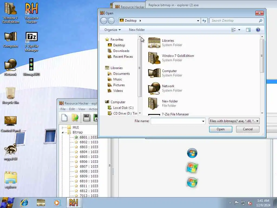The width and height of the screenshot is (277, 208).
Task: Collapse the Bitmap tree node
Action: coord(62,132)
